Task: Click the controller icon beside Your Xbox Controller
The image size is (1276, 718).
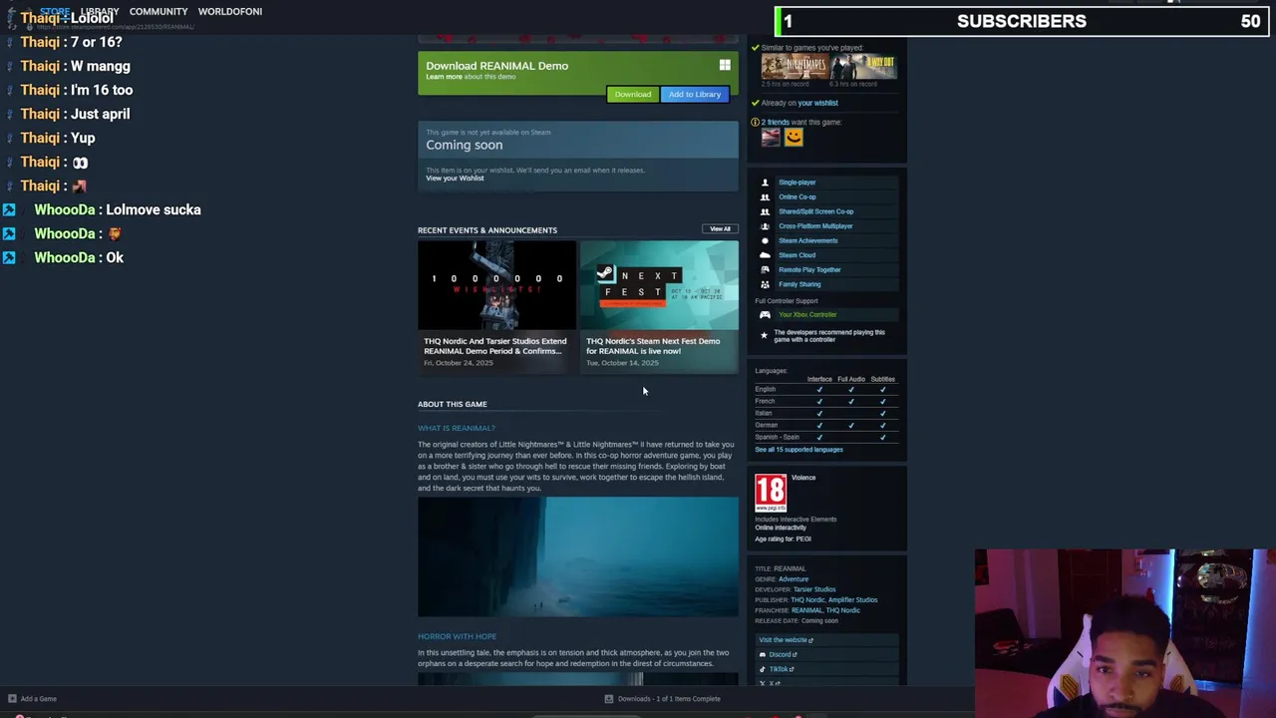Action: coord(765,315)
